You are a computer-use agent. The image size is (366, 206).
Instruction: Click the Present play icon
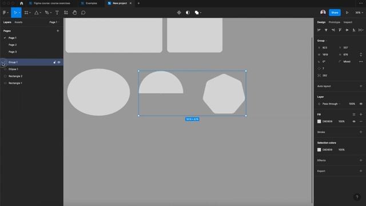coord(347,13)
